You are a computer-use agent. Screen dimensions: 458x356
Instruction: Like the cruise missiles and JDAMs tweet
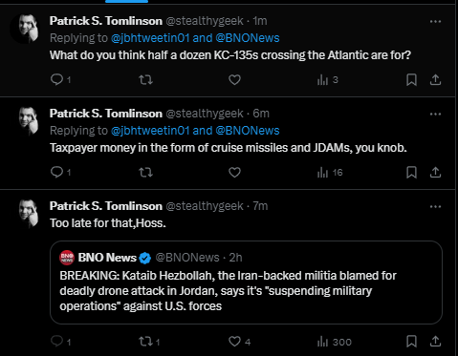234,172
